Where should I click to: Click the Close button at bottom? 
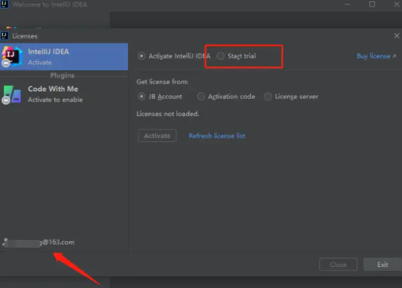tap(338, 264)
